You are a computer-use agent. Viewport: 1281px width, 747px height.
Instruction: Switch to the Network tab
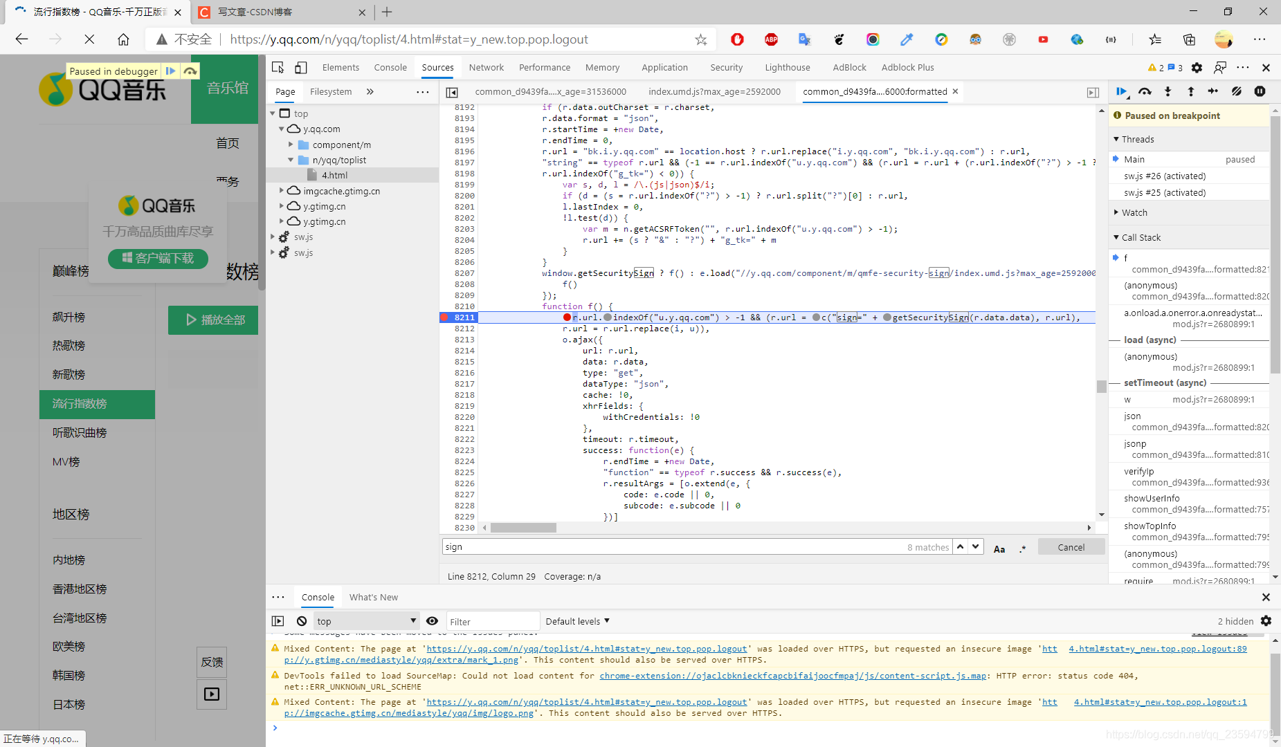[486, 67]
